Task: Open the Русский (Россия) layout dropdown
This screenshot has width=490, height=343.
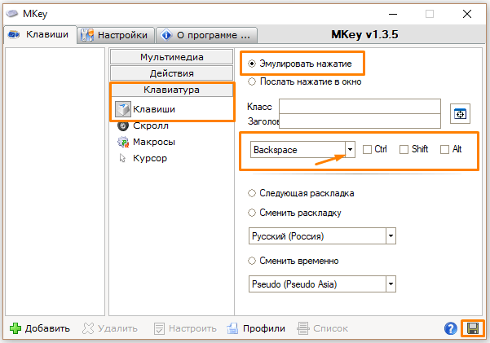Action: pos(391,235)
